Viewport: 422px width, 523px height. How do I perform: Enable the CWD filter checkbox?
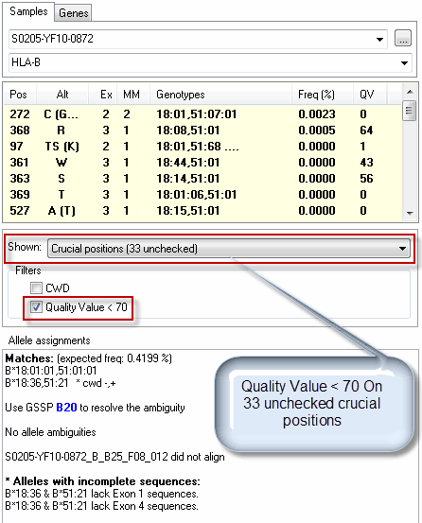click(36, 288)
